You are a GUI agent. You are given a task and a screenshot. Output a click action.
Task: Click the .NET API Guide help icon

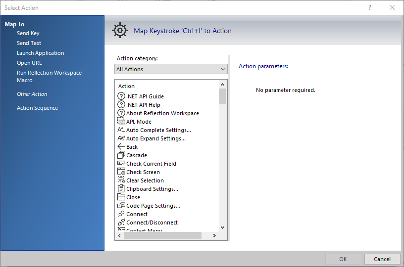pos(121,96)
